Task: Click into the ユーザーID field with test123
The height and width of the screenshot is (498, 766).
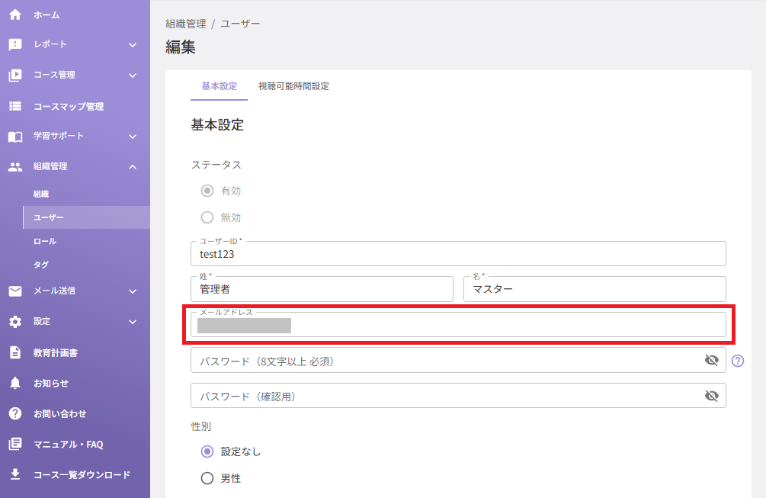Action: [x=458, y=254]
